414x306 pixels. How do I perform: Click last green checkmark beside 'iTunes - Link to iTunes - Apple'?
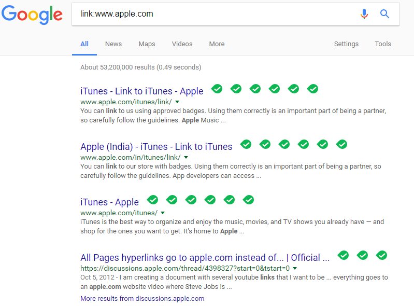[x=312, y=89]
